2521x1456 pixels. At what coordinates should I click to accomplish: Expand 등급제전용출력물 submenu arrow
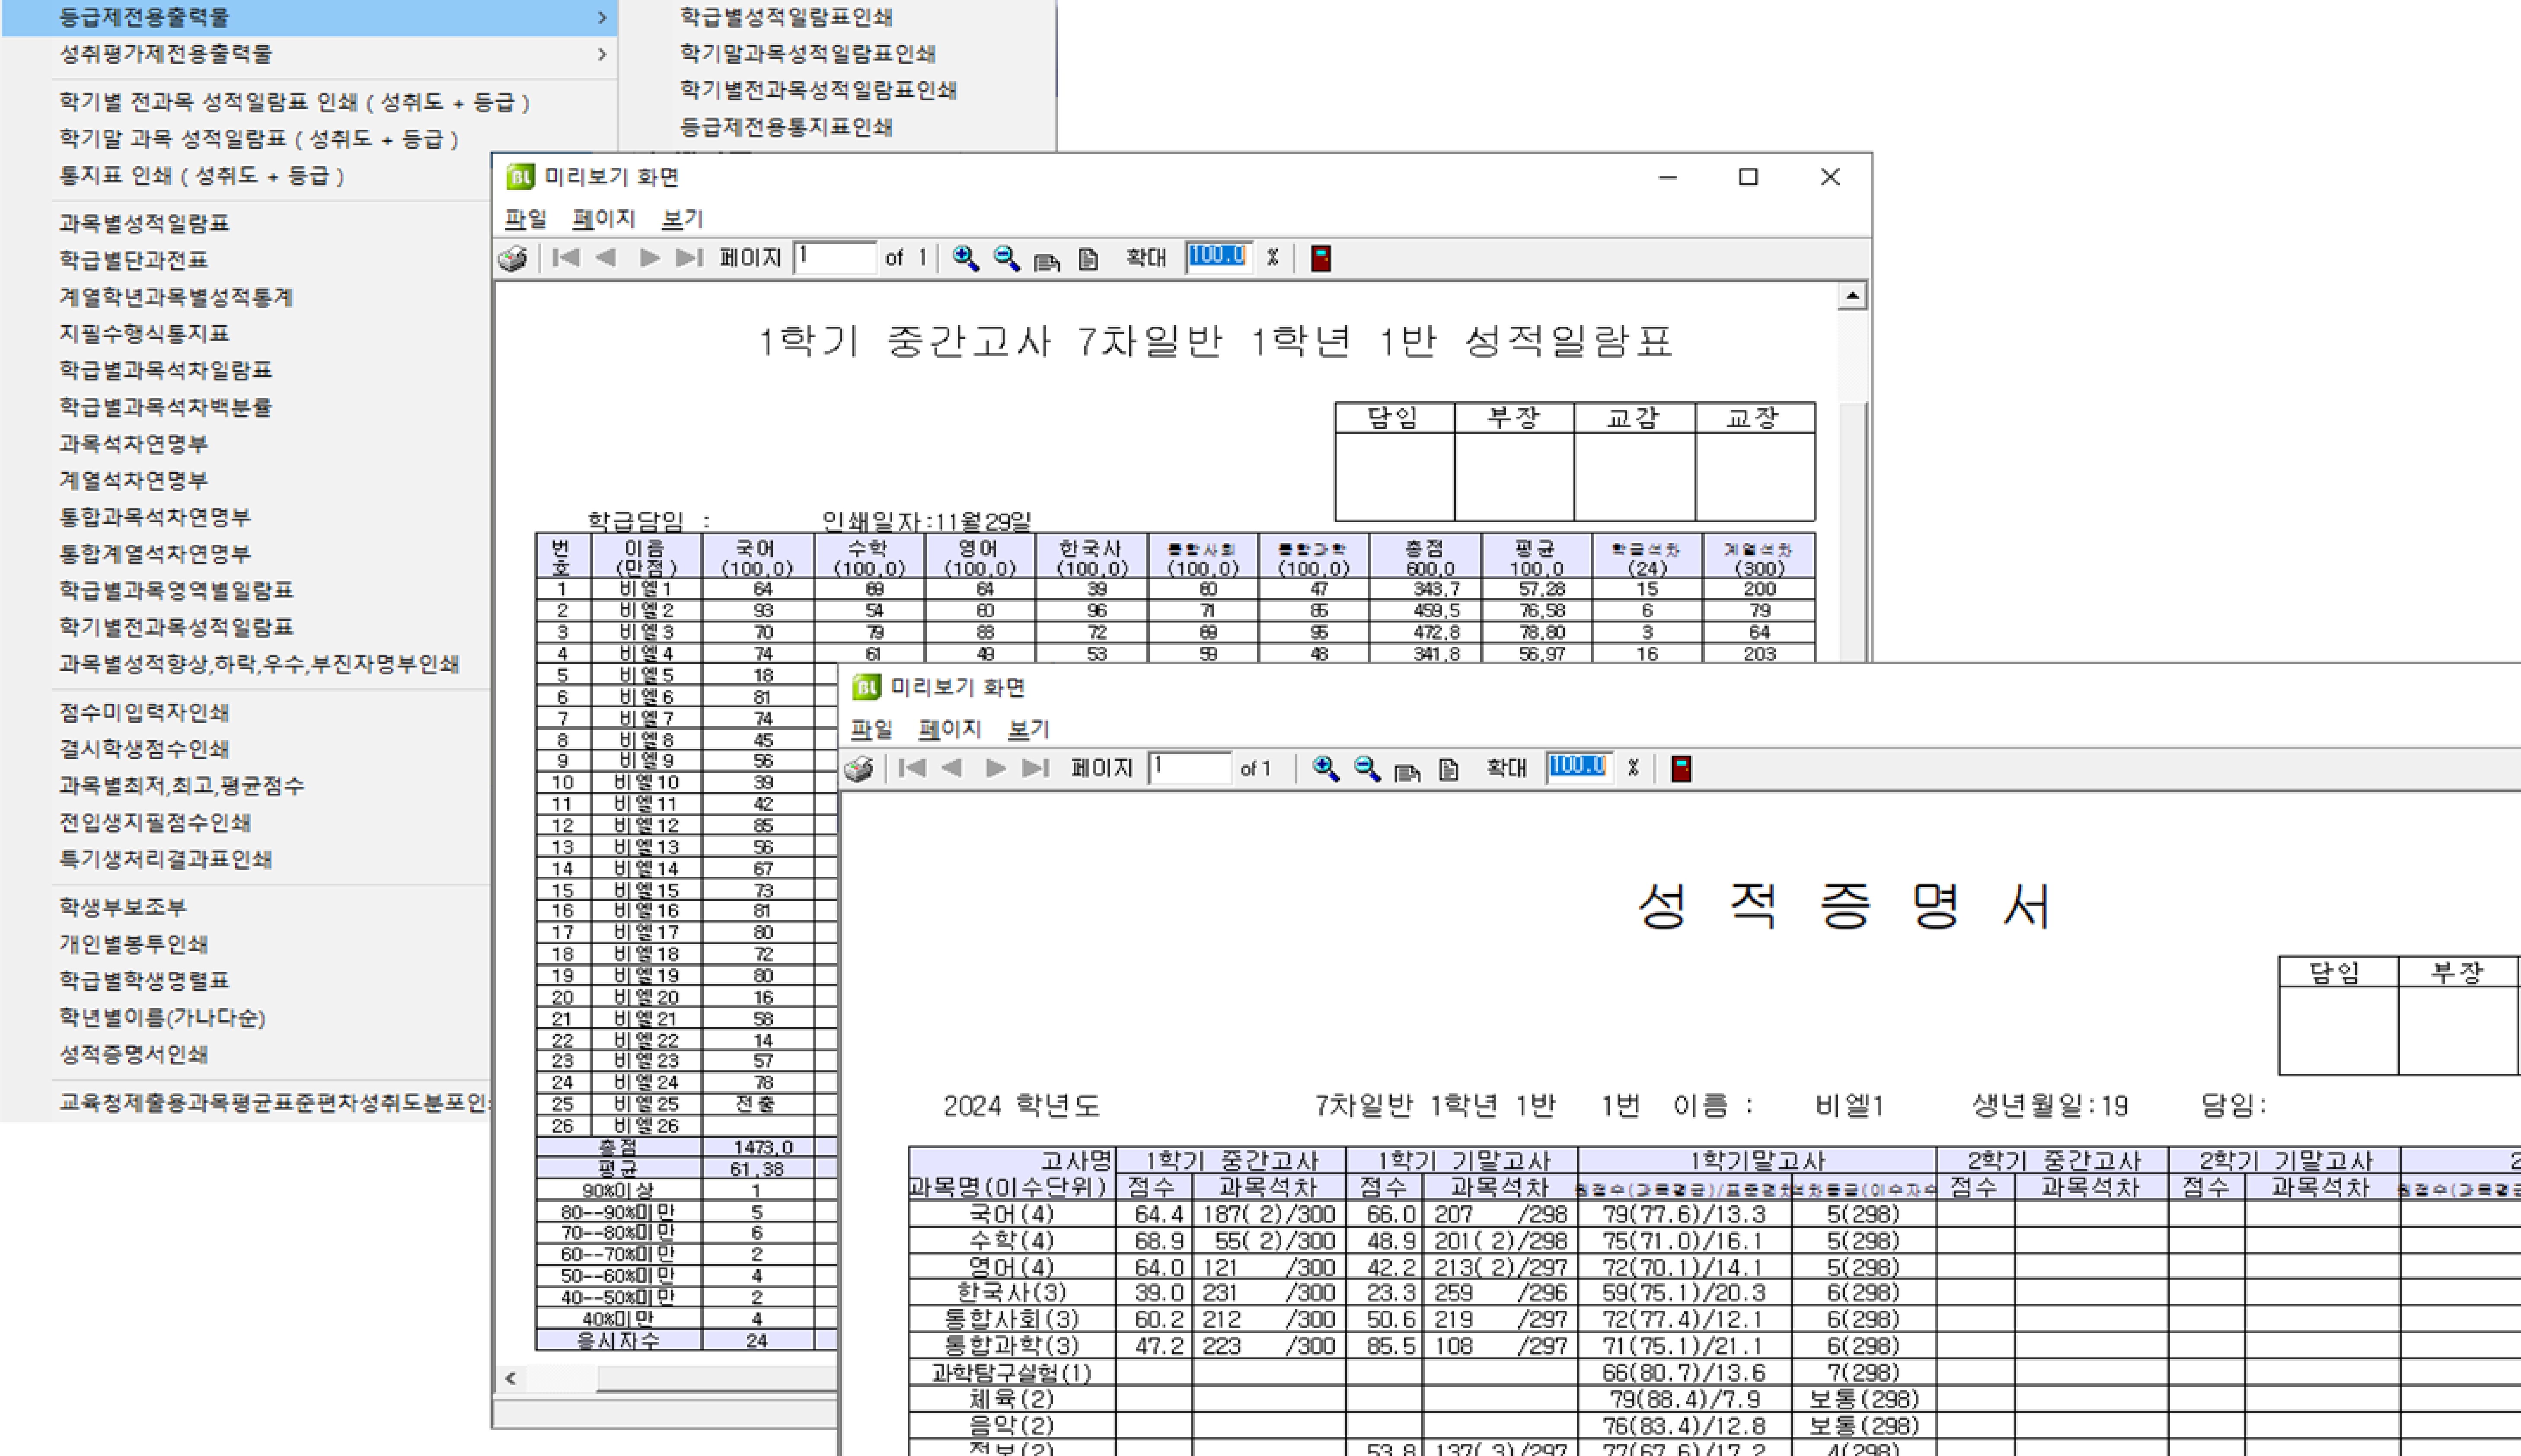[602, 17]
